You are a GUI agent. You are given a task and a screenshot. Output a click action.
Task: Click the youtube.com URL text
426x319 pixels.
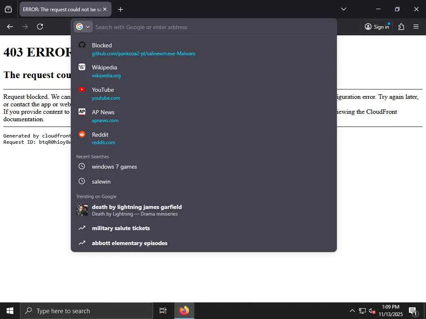click(106, 98)
